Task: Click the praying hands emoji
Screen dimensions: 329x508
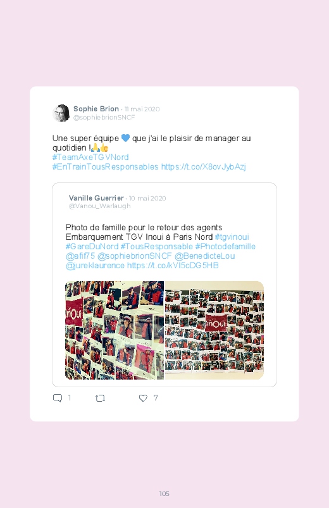Action: pyautogui.click(x=96, y=148)
